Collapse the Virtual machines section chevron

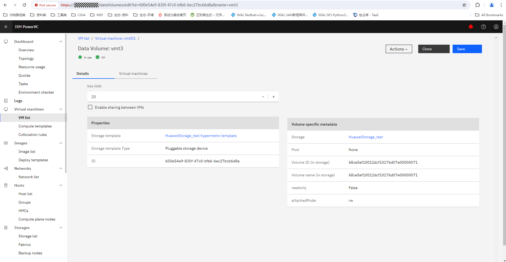click(61, 109)
